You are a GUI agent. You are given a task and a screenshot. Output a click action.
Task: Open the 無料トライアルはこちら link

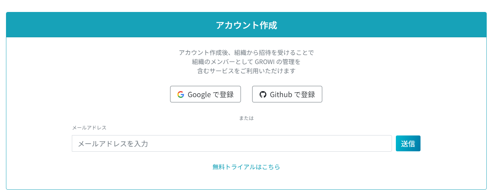246,167
